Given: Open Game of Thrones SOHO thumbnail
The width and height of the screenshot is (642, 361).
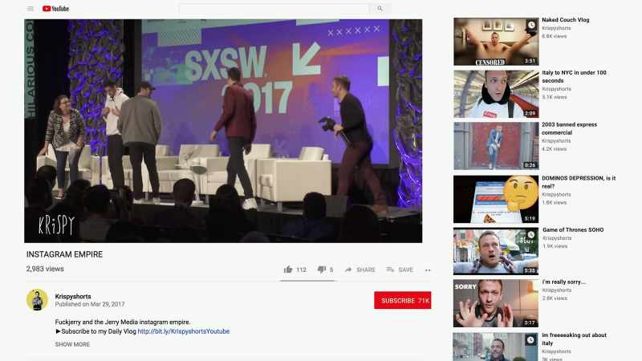Looking at the screenshot, I should coord(496,251).
